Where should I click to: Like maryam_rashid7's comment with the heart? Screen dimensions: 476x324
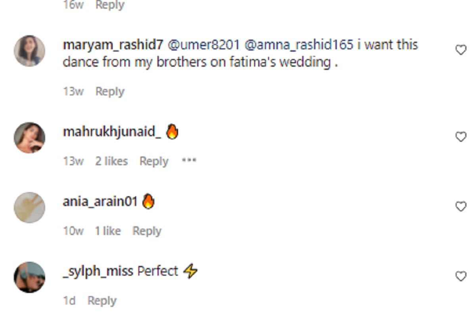coord(461,50)
